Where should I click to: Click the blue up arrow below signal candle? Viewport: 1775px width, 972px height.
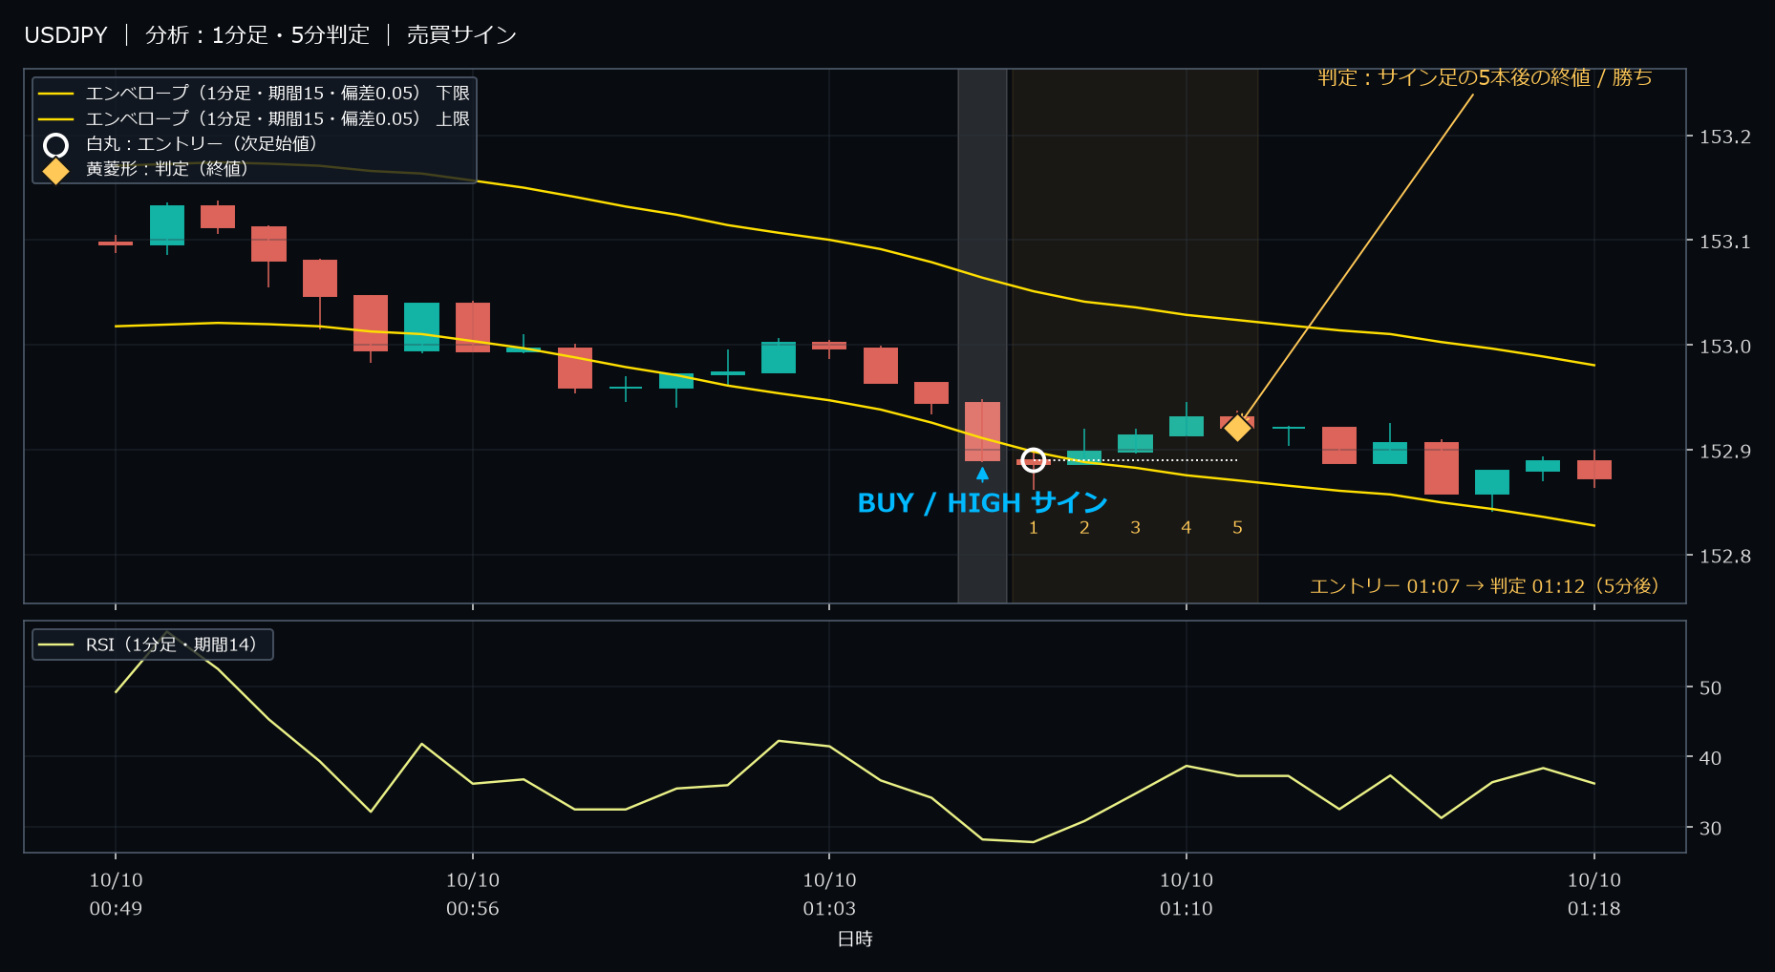982,474
